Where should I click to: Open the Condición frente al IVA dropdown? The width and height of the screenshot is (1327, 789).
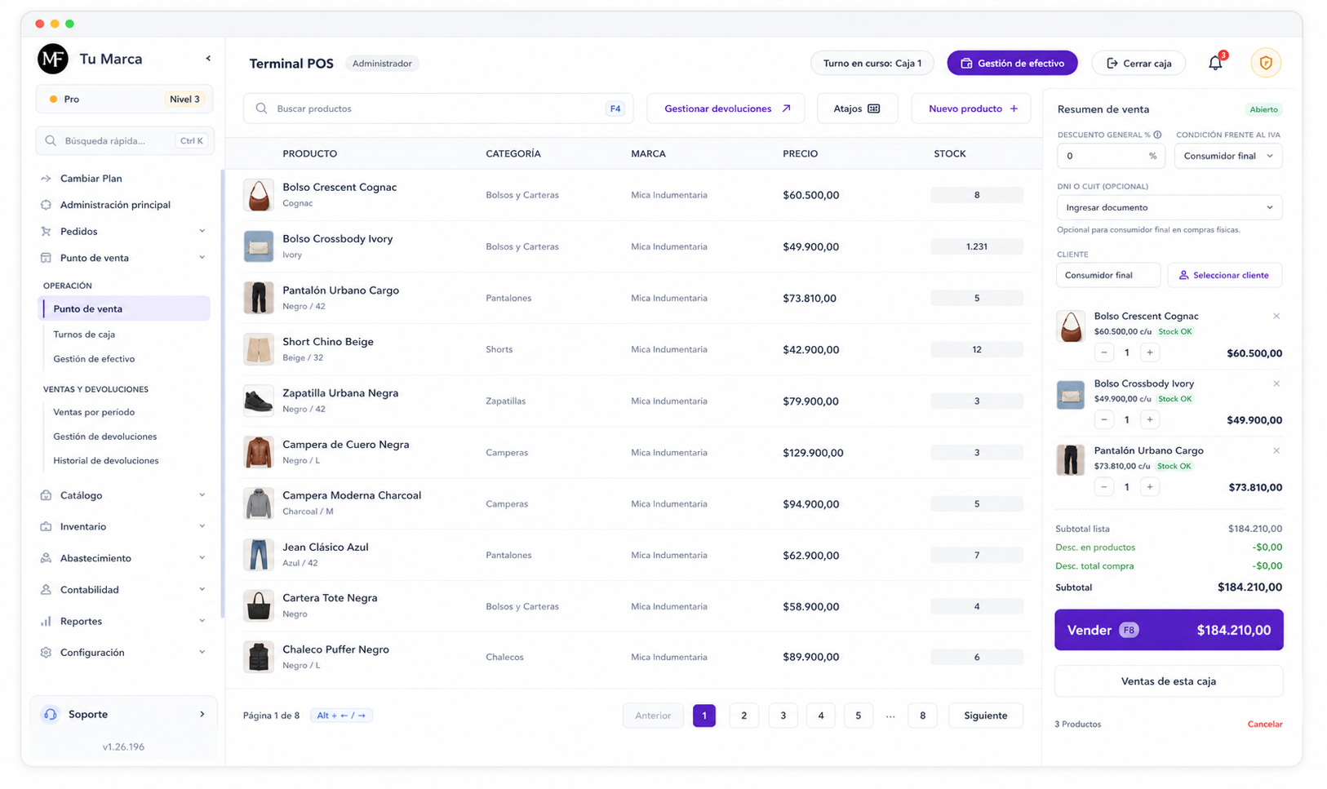point(1228,156)
